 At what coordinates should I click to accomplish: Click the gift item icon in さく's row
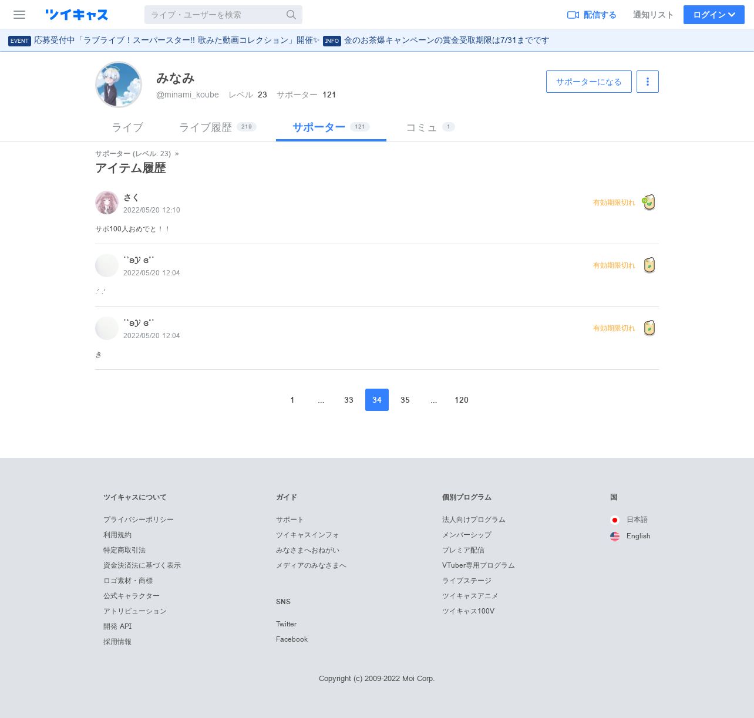coord(648,202)
